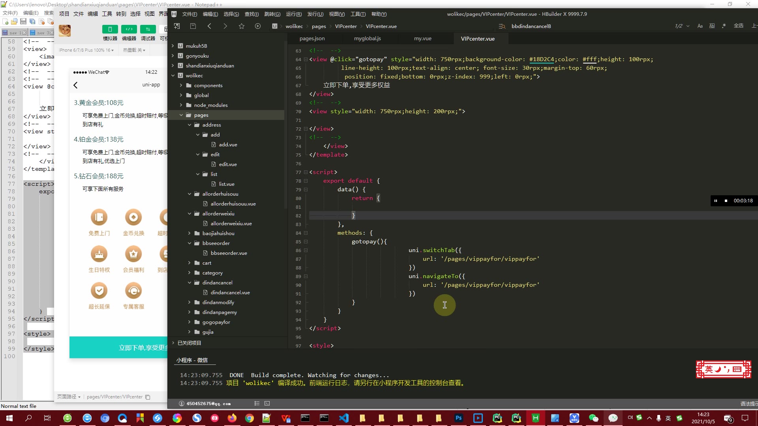Copy the page path icon in WeChat devtools
The width and height of the screenshot is (758, 426).
148,397
